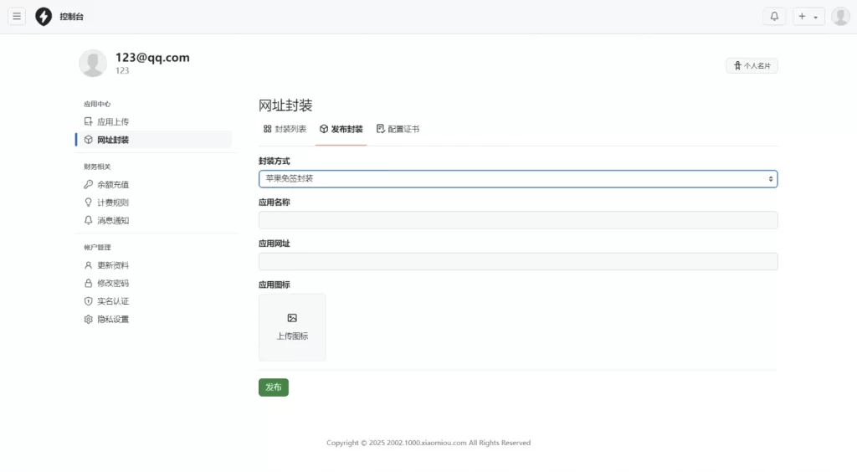The height and width of the screenshot is (472, 857).
Task: Open the notifications bell icon
Action: pyautogui.click(x=774, y=17)
